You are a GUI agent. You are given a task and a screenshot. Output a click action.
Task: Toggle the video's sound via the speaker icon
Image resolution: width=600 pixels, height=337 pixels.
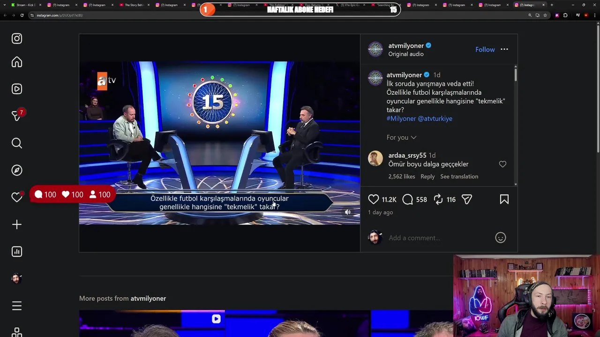[347, 212]
